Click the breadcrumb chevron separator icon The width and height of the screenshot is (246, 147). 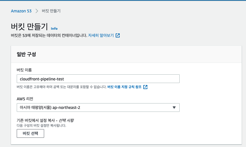coord(37,11)
